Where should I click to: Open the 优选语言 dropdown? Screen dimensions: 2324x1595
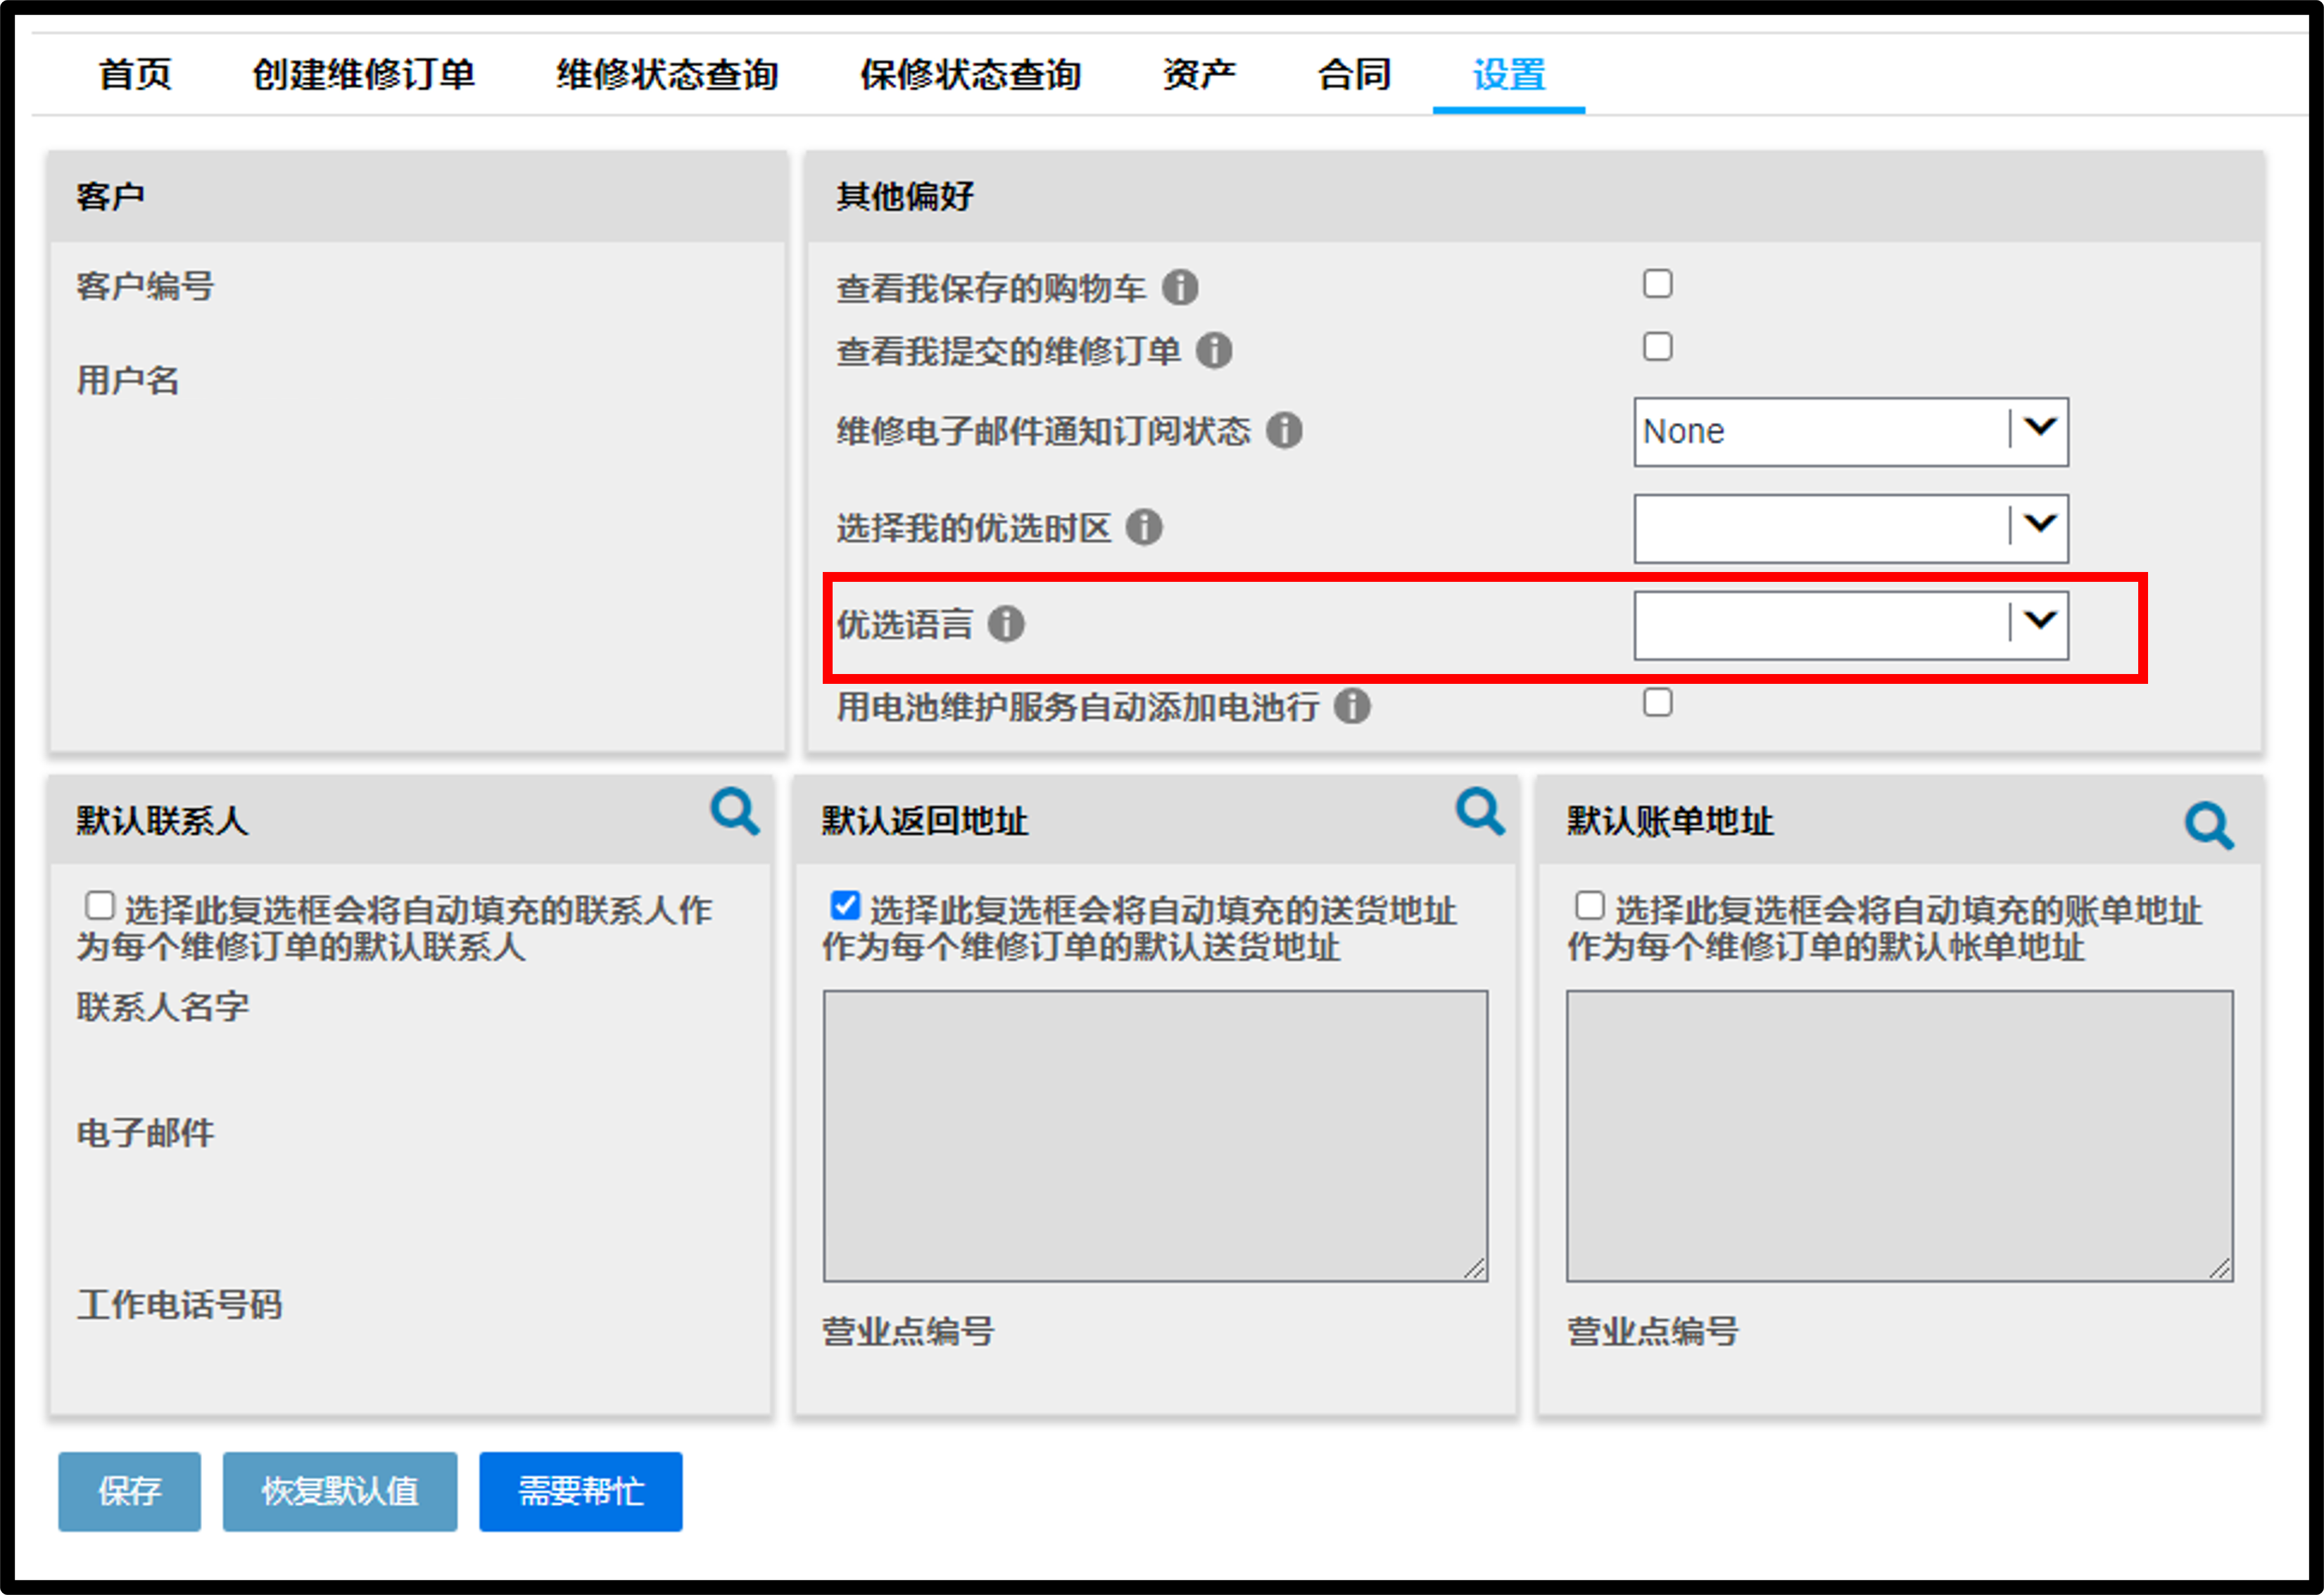click(x=1851, y=625)
